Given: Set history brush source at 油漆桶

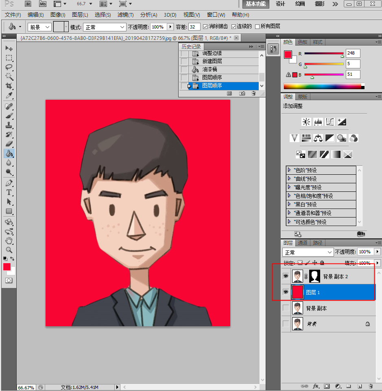Looking at the screenshot, I should click(184, 69).
